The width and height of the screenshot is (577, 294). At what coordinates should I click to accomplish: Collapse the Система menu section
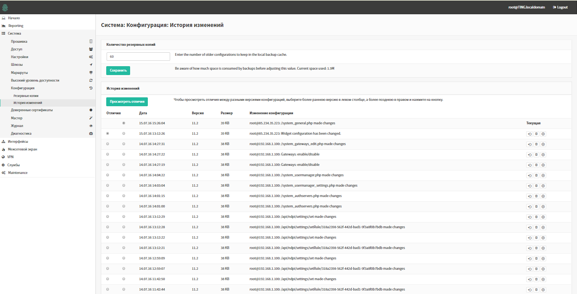click(x=15, y=33)
